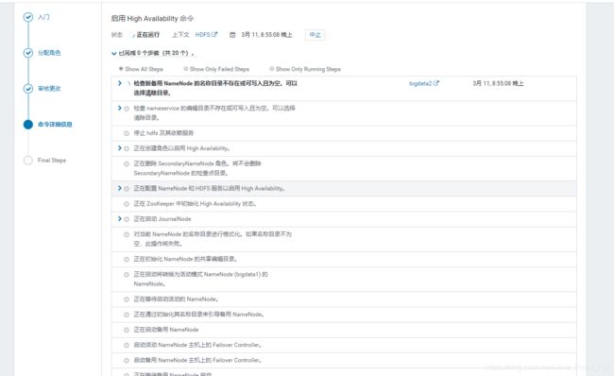Click the pending status circle on 停止 hdfs row
This screenshot has height=376, width=614.
127,133
